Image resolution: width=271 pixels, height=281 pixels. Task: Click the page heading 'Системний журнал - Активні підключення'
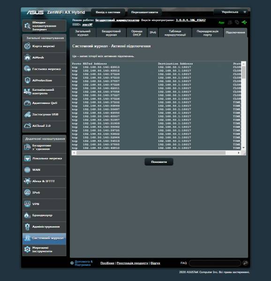(x=112, y=46)
